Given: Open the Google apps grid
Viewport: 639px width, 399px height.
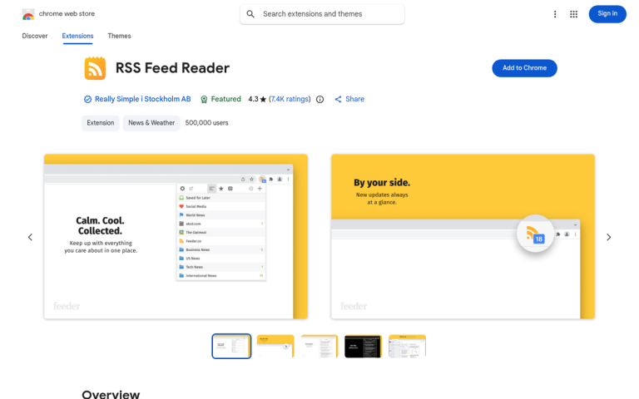Looking at the screenshot, I should tap(573, 14).
